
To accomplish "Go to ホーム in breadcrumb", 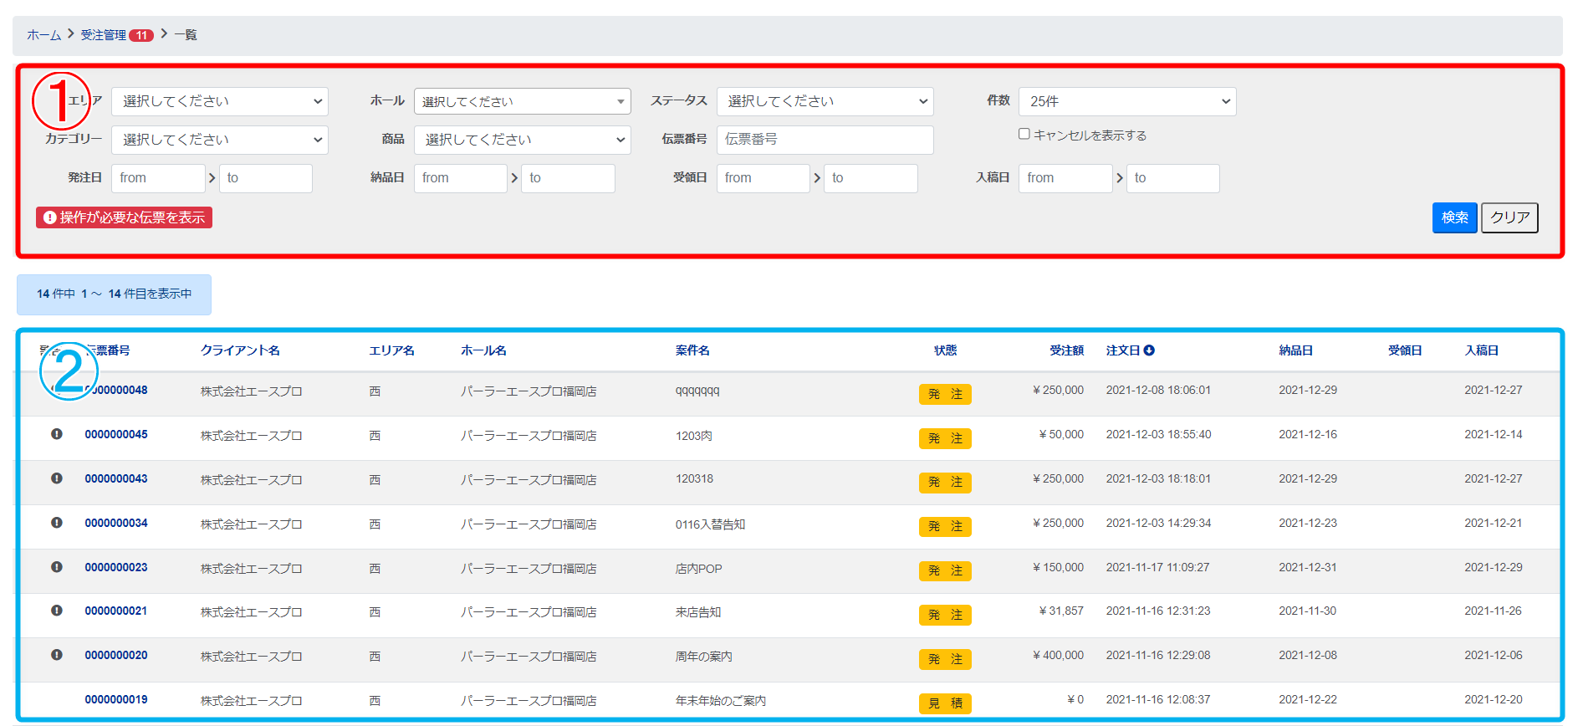I will tap(43, 35).
